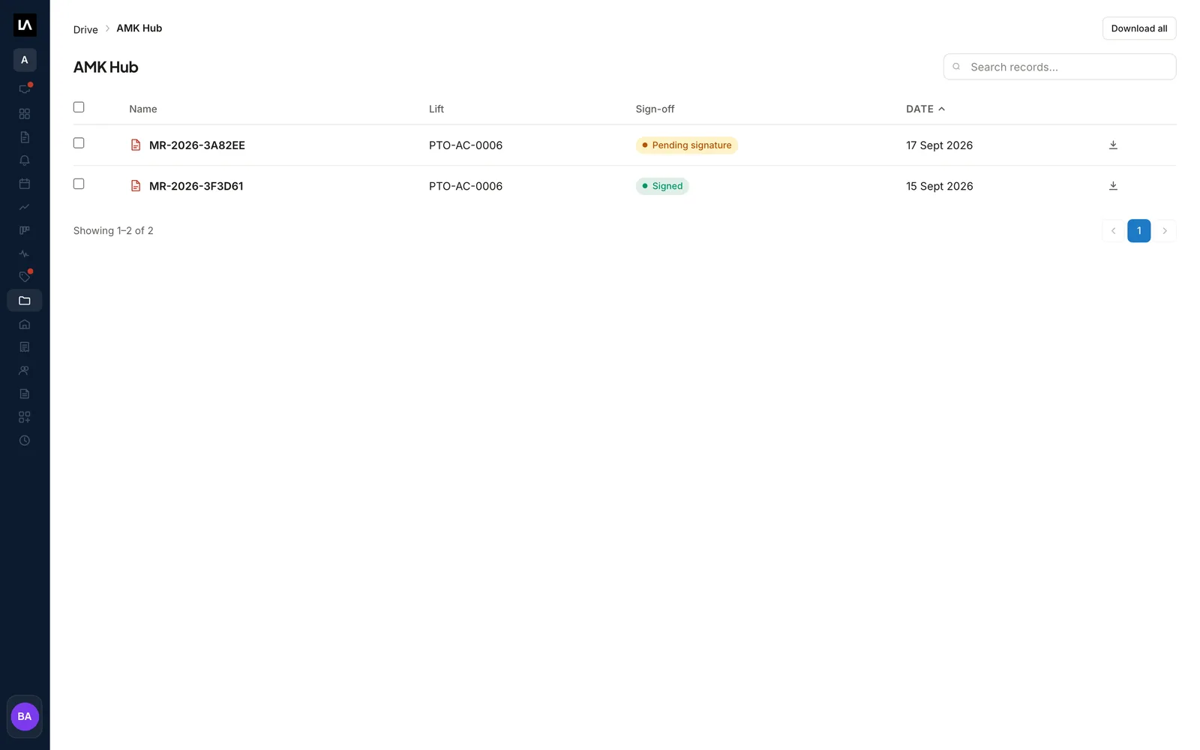Sort by the DATE column header
This screenshot has width=1200, height=750.
click(925, 109)
